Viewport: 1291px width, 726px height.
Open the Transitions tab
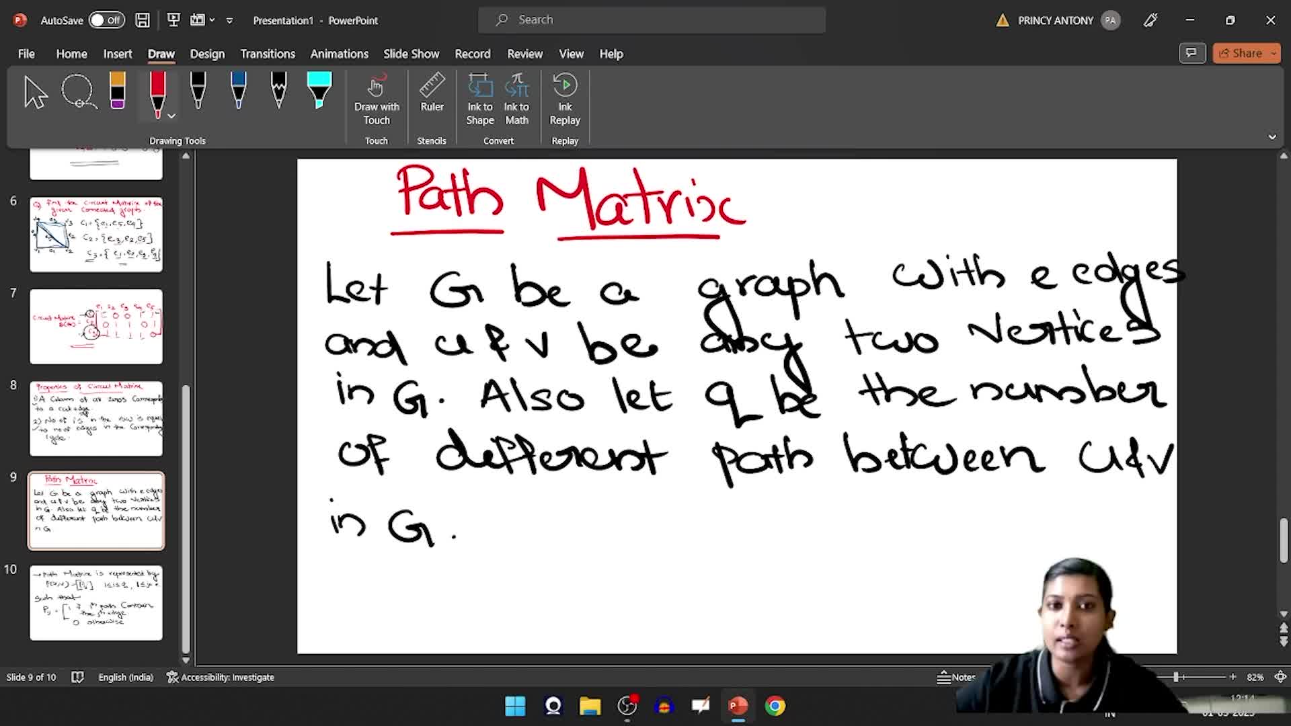click(x=268, y=54)
